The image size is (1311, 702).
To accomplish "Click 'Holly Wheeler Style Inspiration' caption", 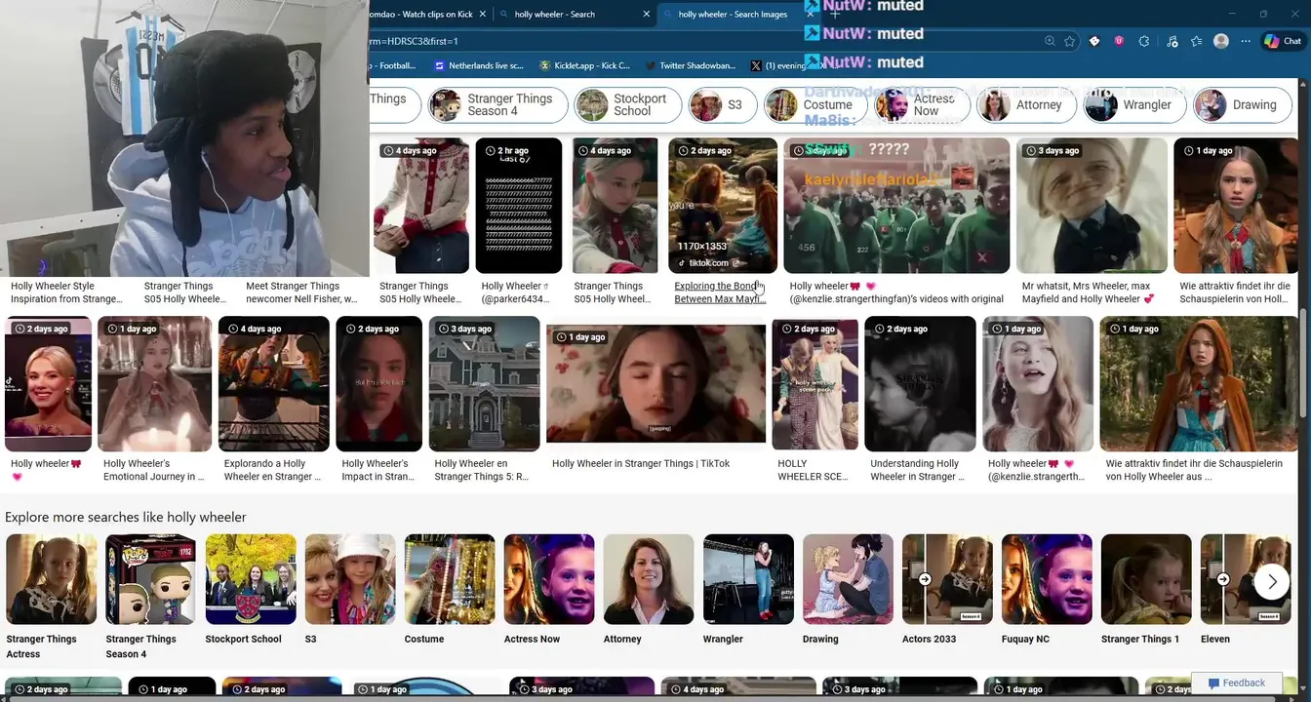I will [66, 292].
